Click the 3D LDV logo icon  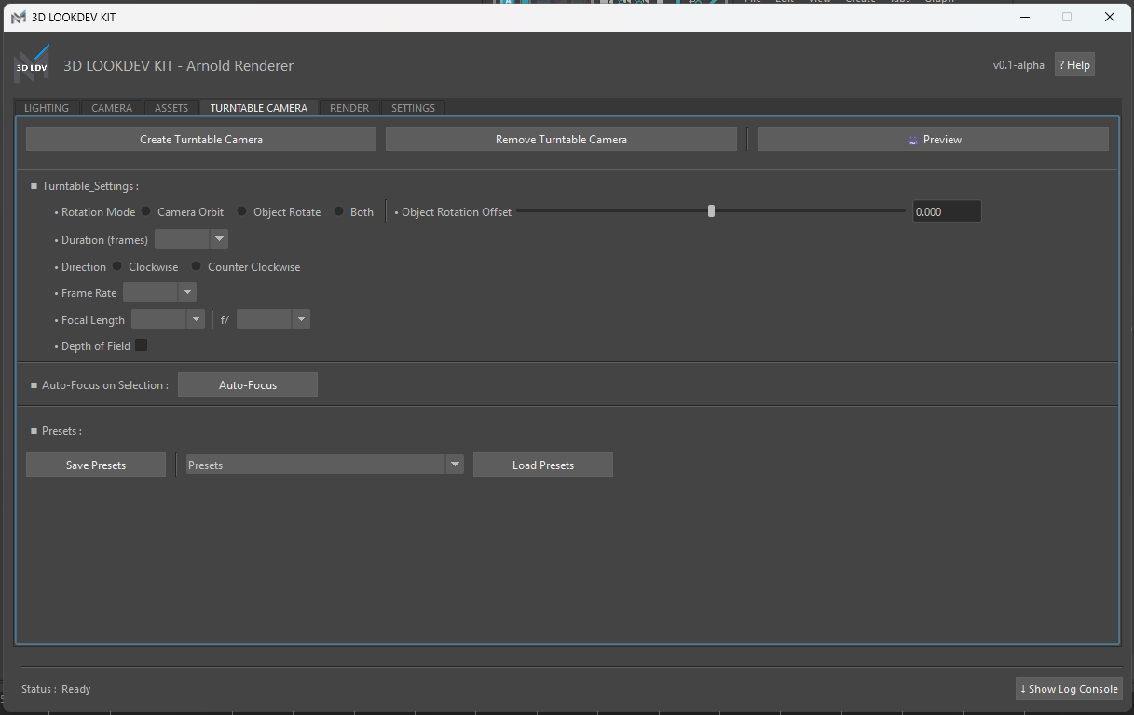[x=32, y=65]
